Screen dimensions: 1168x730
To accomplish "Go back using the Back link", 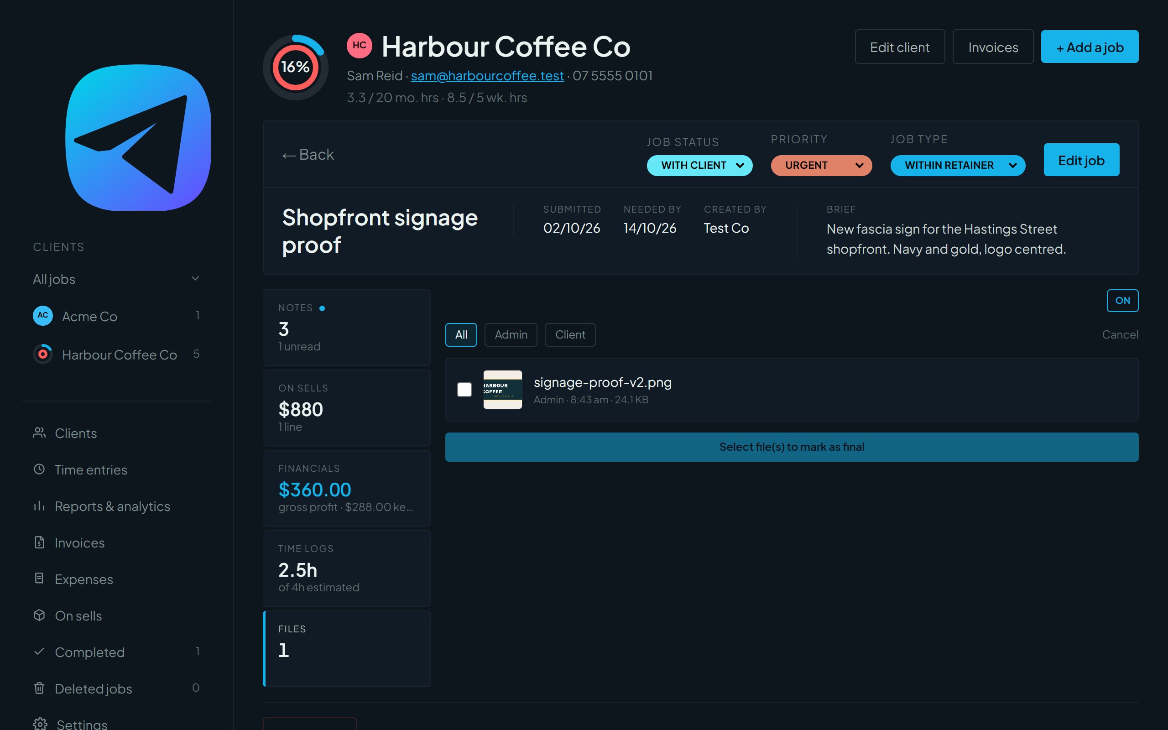I will (x=308, y=155).
